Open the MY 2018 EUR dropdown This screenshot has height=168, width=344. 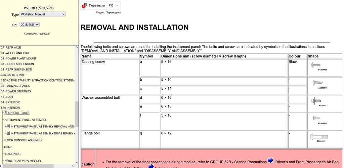[30, 25]
